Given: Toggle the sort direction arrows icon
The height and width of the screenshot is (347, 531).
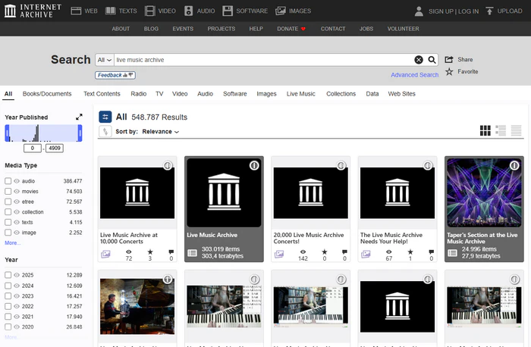Looking at the screenshot, I should (x=105, y=131).
